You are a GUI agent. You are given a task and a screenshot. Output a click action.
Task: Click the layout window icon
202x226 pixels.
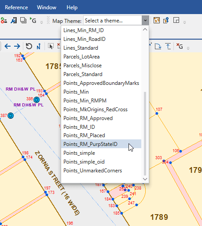pyautogui.click(x=176, y=20)
